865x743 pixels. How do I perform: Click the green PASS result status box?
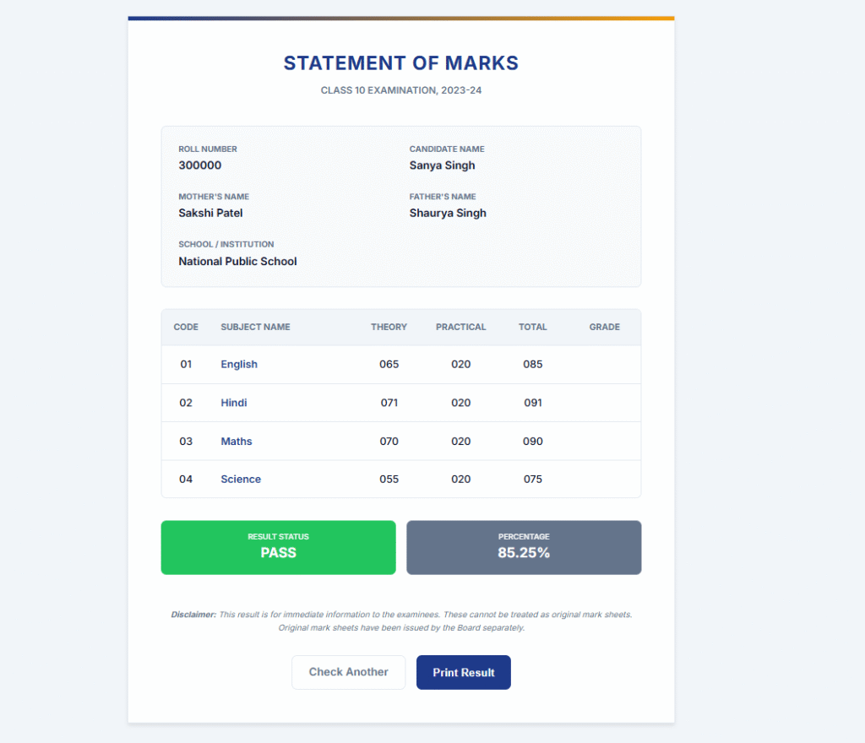[278, 547]
